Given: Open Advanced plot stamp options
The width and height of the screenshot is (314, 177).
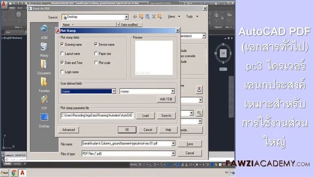Looking at the screenshot, I should pyautogui.click(x=69, y=130).
